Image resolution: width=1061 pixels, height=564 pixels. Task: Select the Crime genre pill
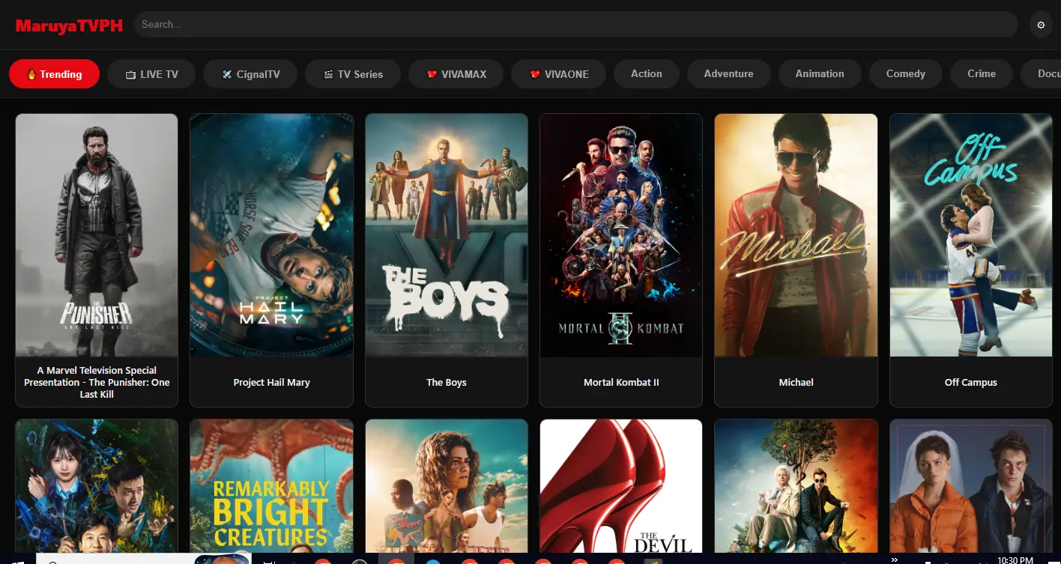tap(982, 73)
